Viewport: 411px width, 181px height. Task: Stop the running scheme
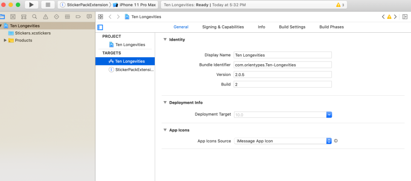[48, 5]
